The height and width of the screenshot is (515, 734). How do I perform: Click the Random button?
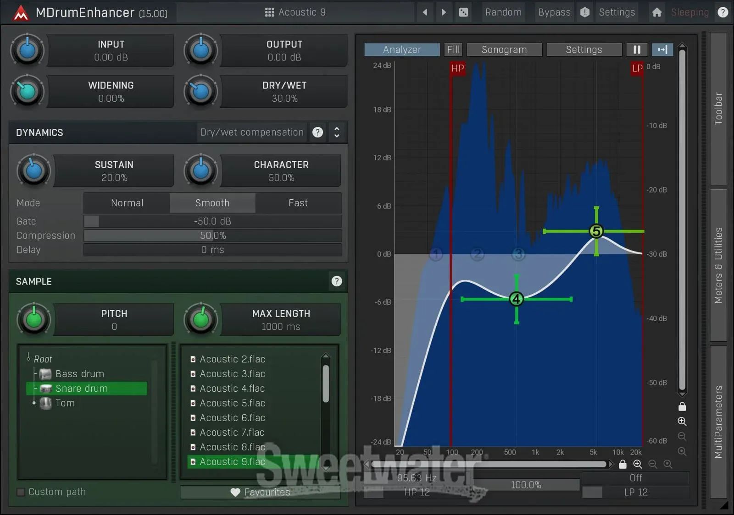tap(503, 12)
